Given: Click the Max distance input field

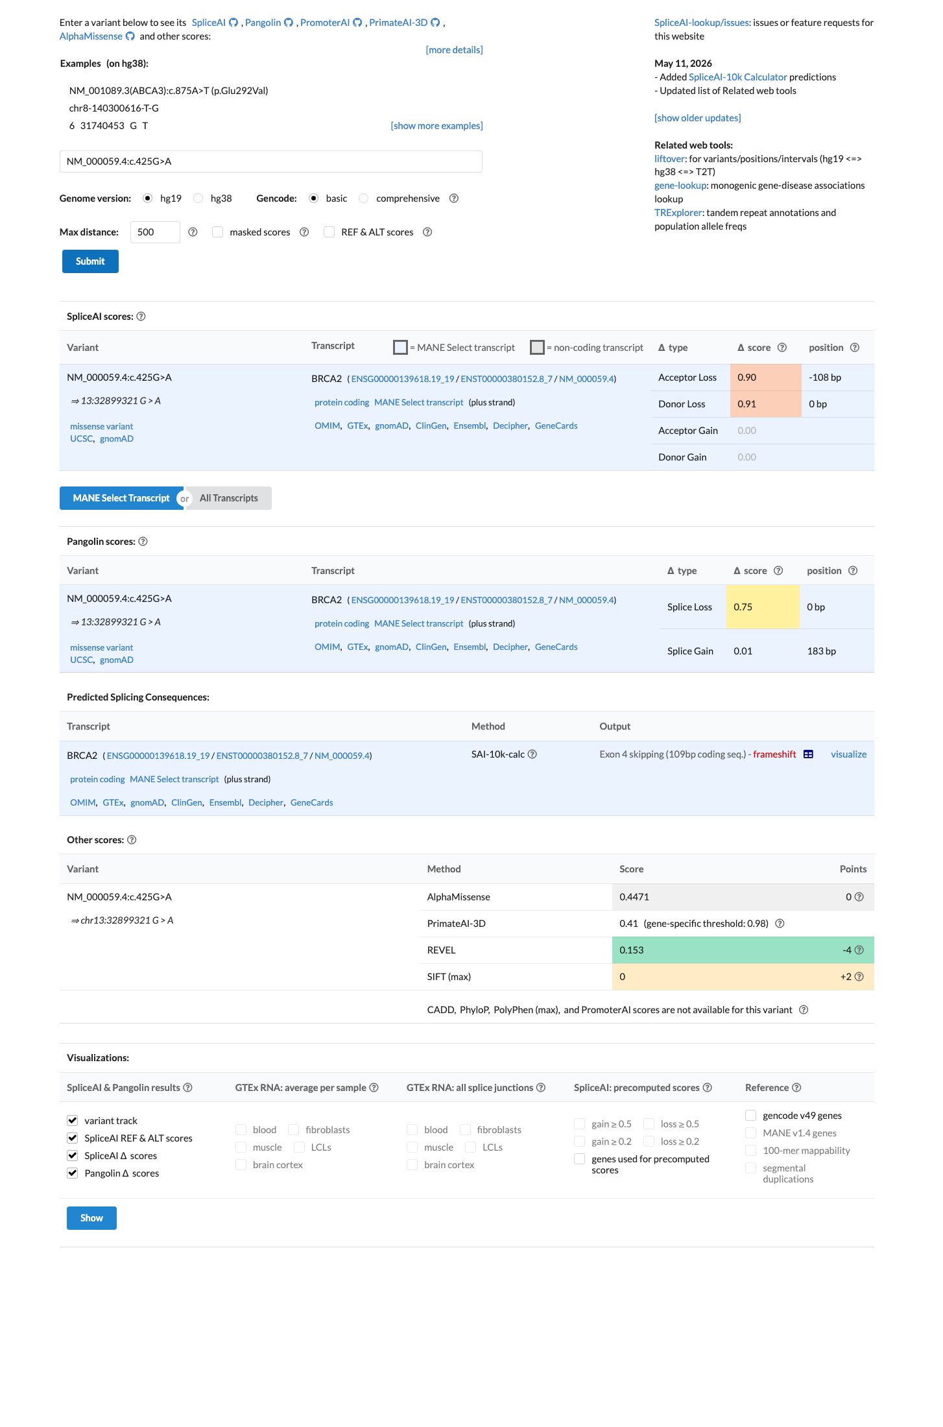Looking at the screenshot, I should [x=155, y=232].
